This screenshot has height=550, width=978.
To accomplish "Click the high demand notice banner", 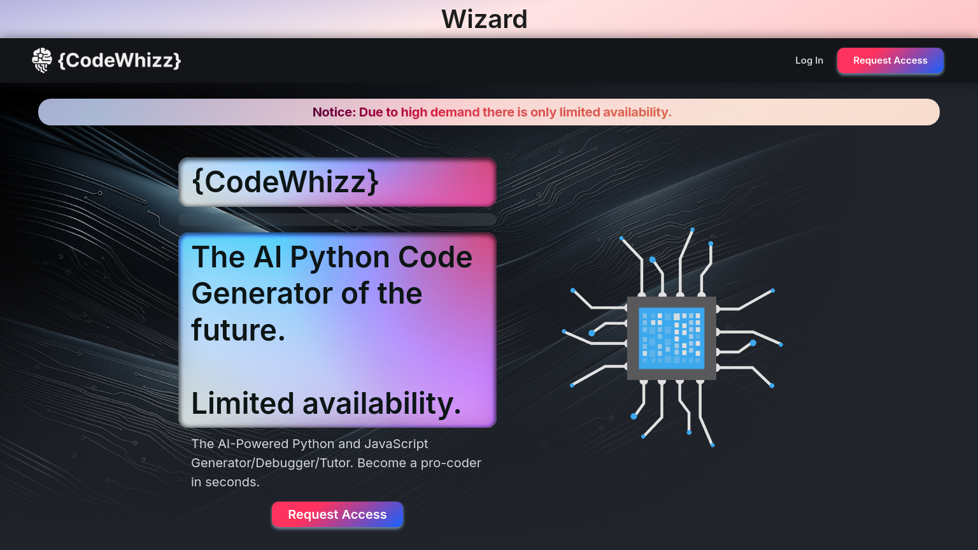I will (489, 112).
